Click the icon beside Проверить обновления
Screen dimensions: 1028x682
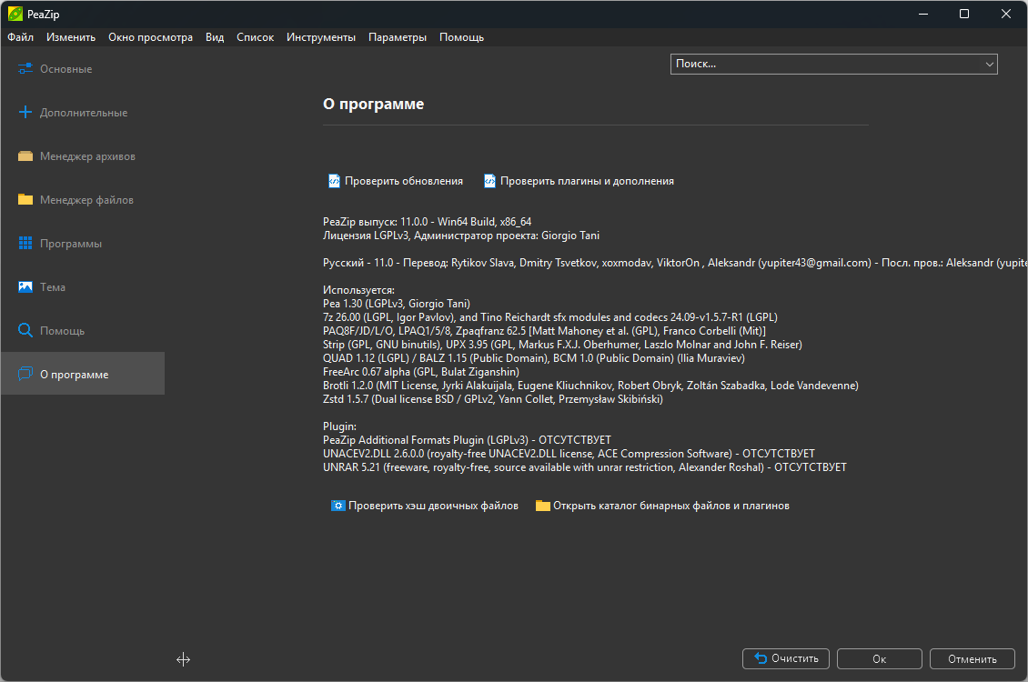pos(335,181)
